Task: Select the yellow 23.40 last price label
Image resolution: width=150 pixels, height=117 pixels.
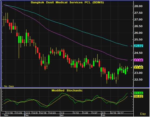Action: (138, 67)
